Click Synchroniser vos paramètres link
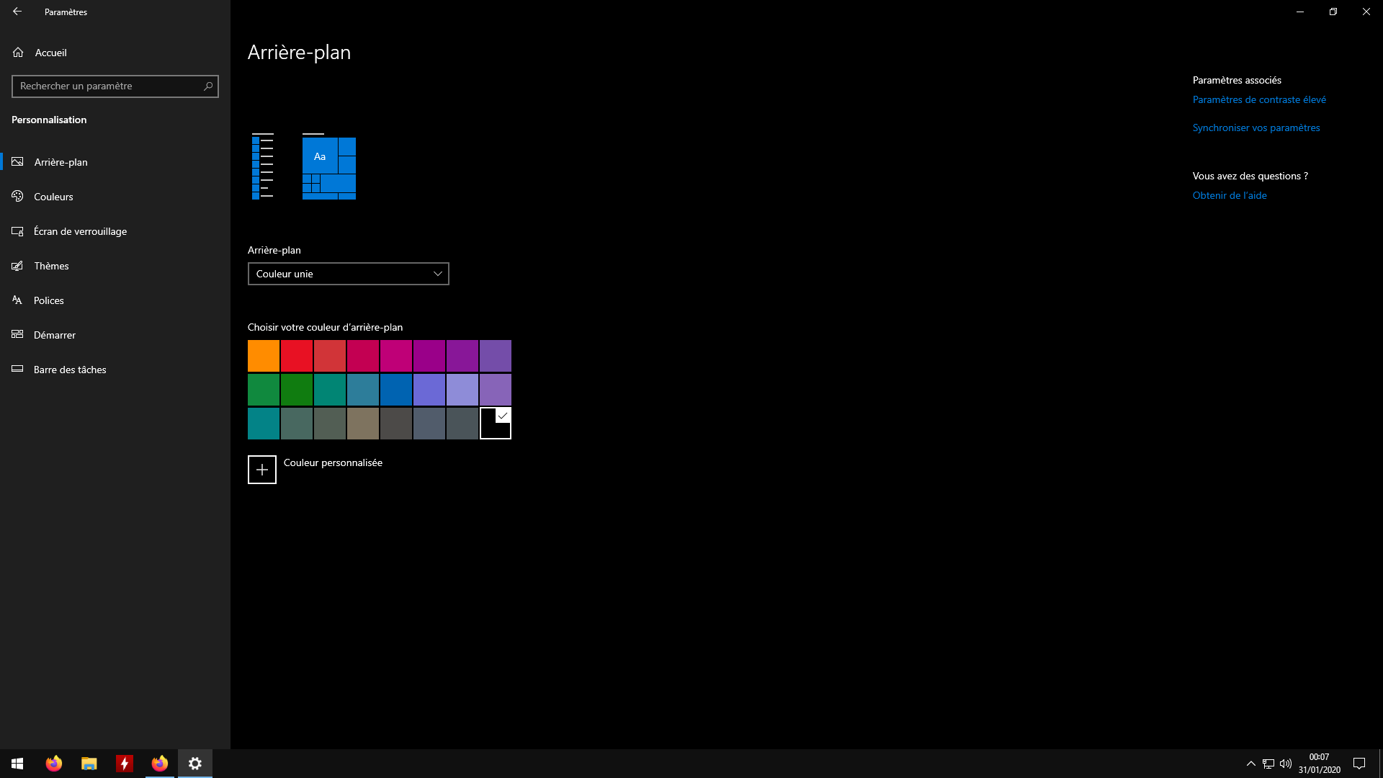Image resolution: width=1383 pixels, height=778 pixels. tap(1256, 128)
